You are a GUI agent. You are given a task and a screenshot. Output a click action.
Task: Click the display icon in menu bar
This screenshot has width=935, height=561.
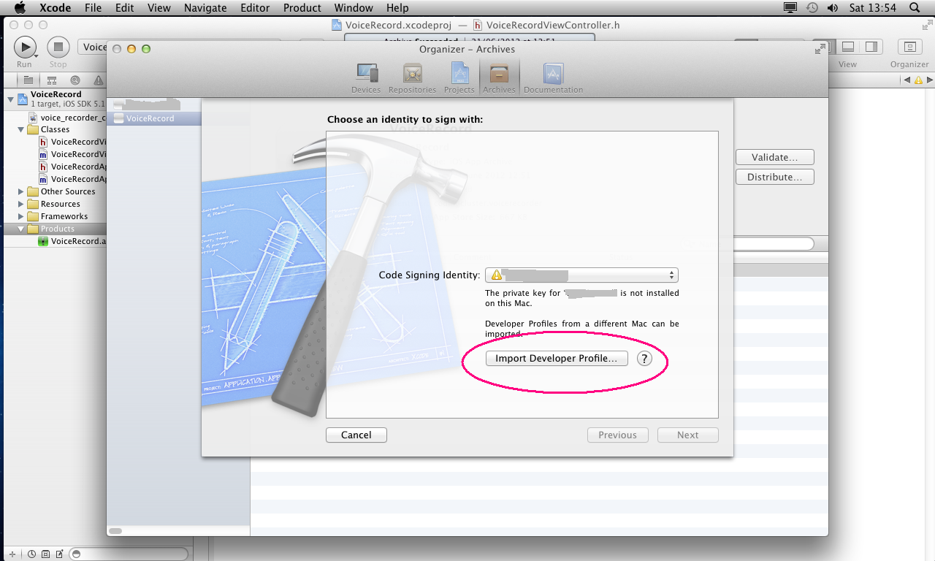click(790, 8)
